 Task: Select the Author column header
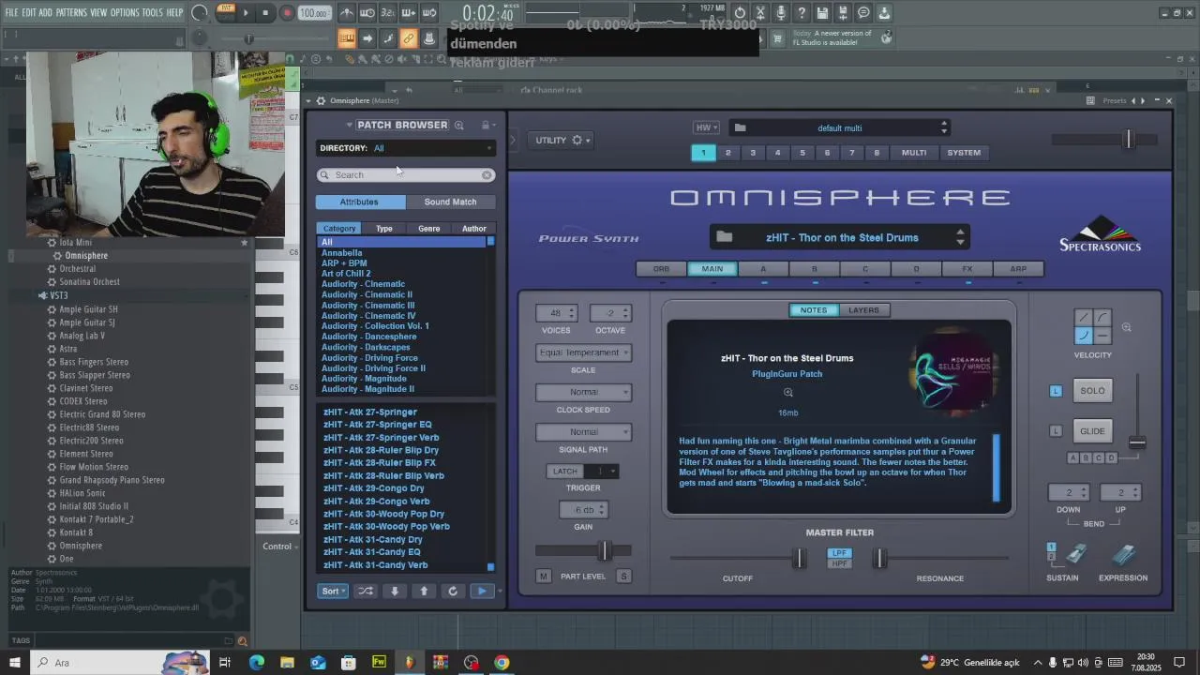click(x=473, y=229)
